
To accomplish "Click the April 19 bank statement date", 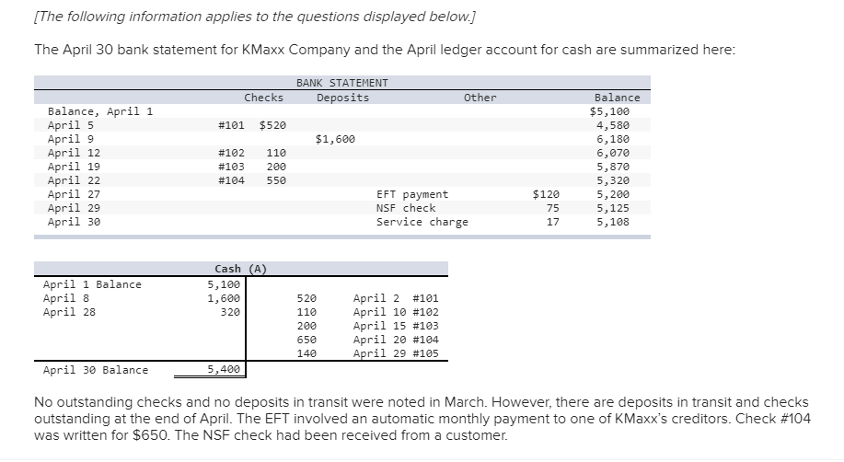I will (x=74, y=167).
